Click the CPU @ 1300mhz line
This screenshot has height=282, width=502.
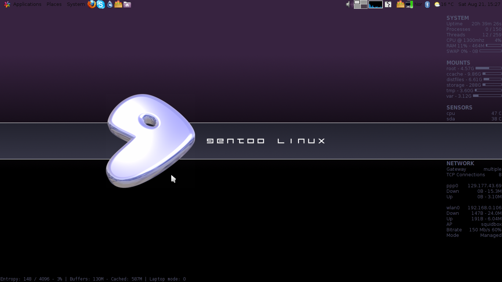point(474,40)
